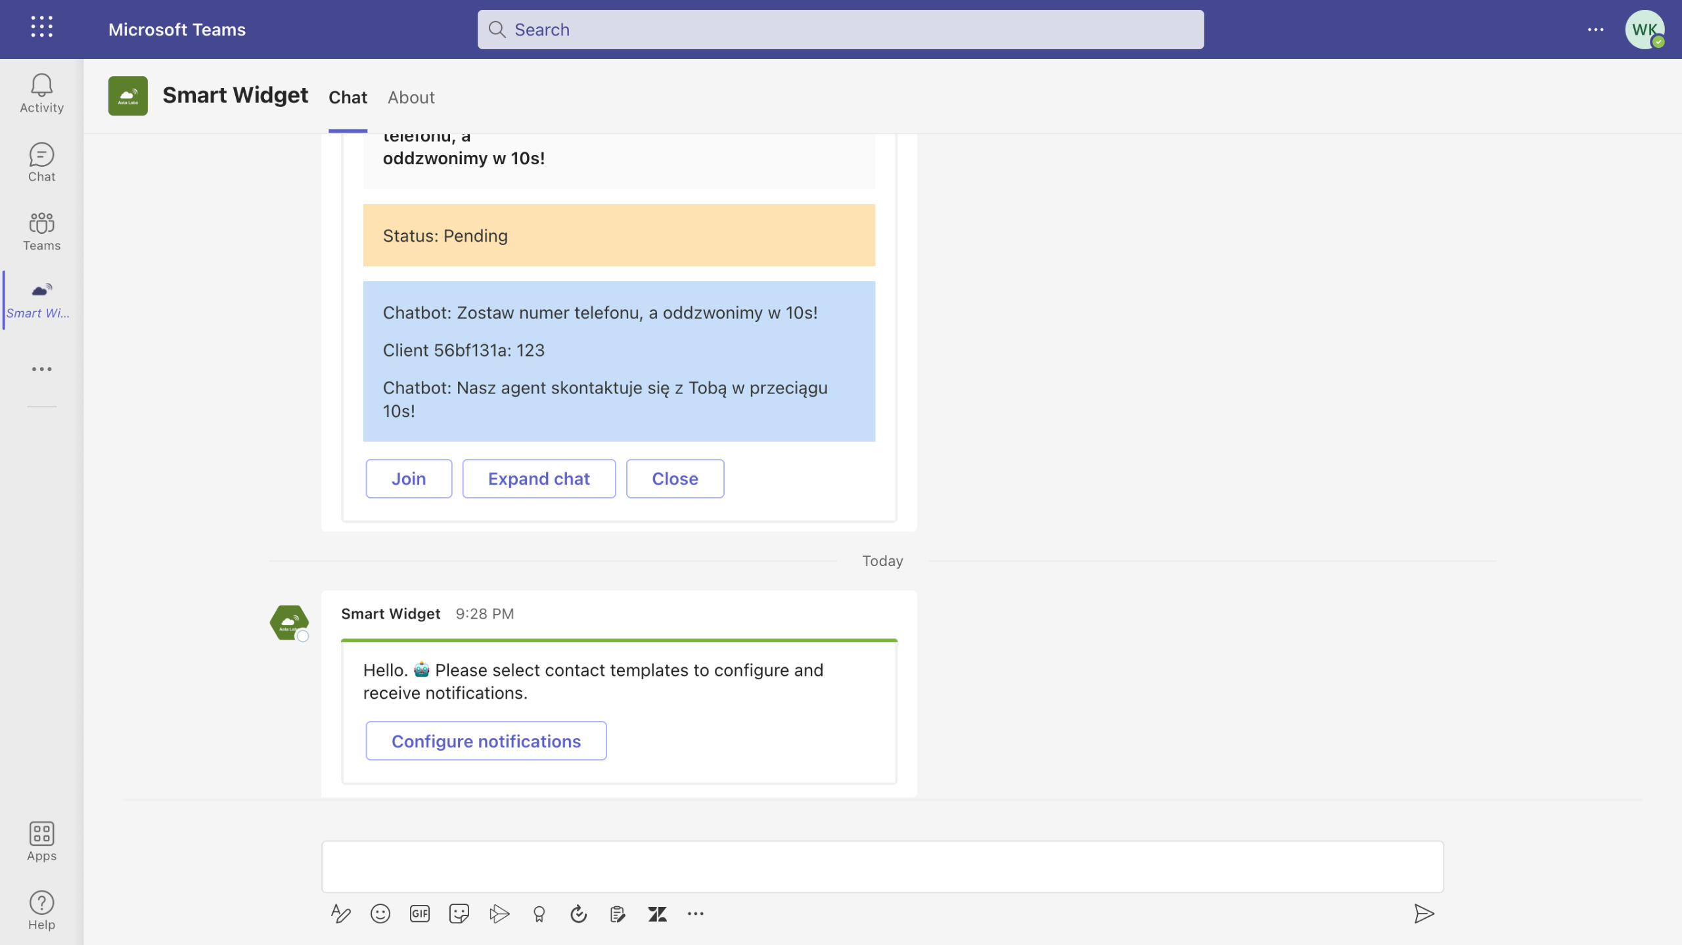Click 'Nasz agent skontaktuje się' message

pyautogui.click(x=605, y=399)
